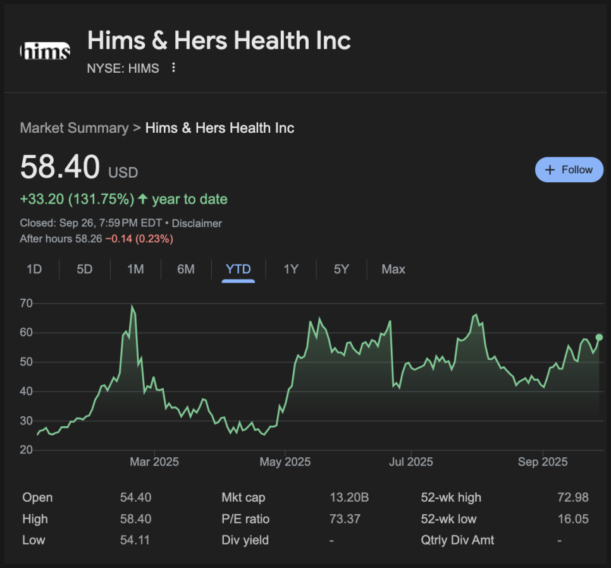
Task: Open the three-dot menu beside NYSE: HIMS
Action: click(x=173, y=68)
